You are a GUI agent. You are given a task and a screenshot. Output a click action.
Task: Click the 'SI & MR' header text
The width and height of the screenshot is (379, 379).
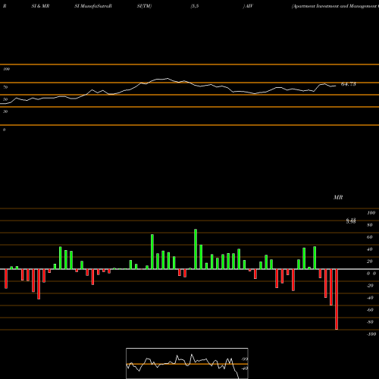[40, 6]
